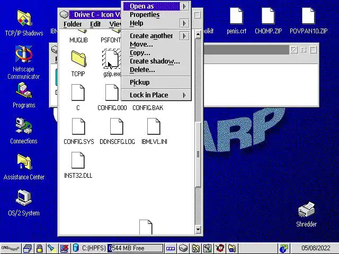Screen dimensions: 339x254
Task: Click the OS/2 Warp button in WarpCenter
Action: click(10, 248)
